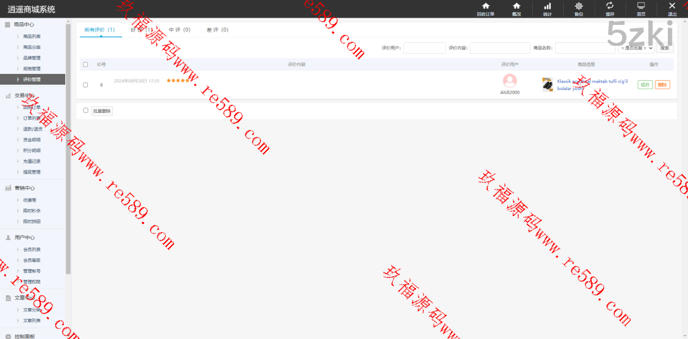Expand the 用户中心 sidebar section
Viewport: 688px width, 339px height.
pyautogui.click(x=24, y=237)
